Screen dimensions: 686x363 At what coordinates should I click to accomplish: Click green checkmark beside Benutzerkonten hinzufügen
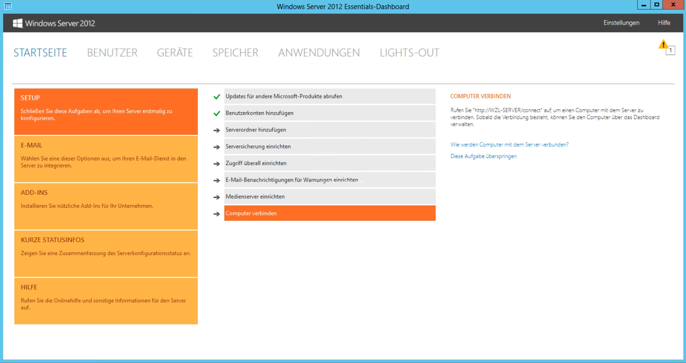tap(217, 113)
